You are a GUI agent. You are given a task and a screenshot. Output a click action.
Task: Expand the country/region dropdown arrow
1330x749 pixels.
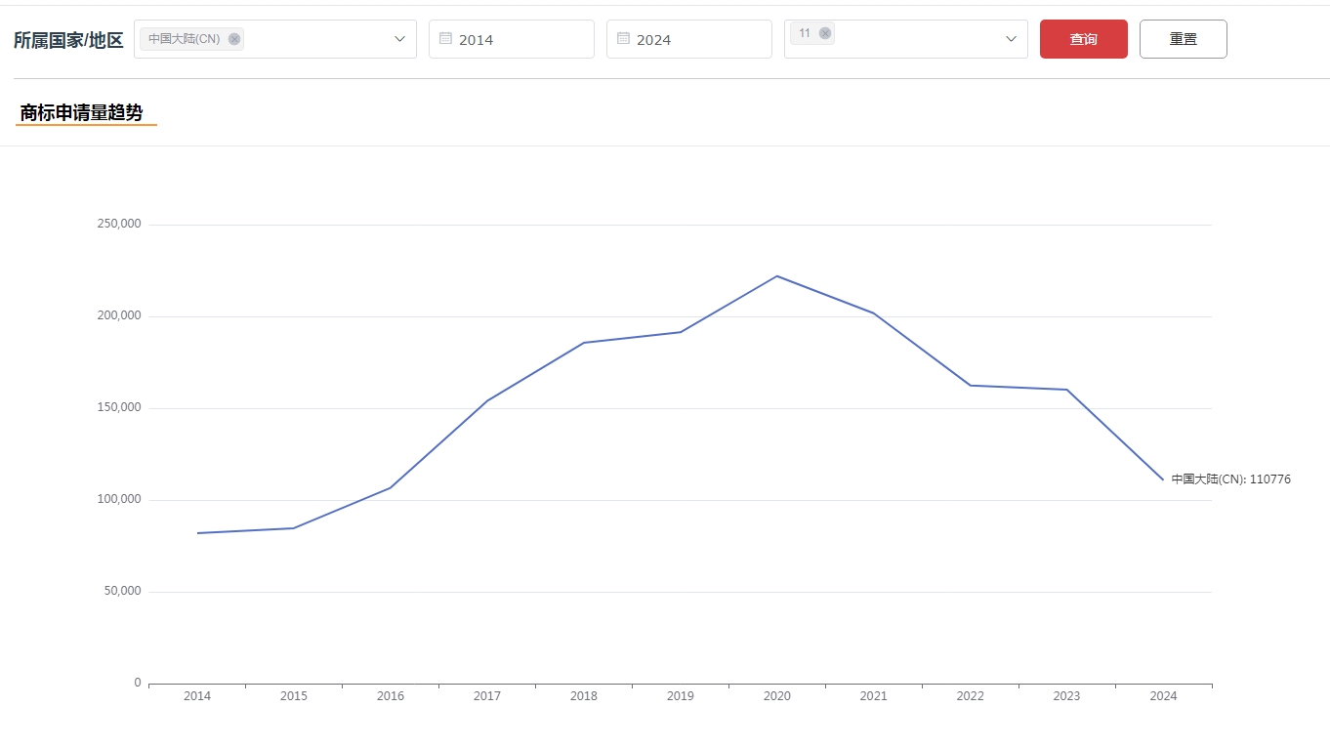[399, 39]
